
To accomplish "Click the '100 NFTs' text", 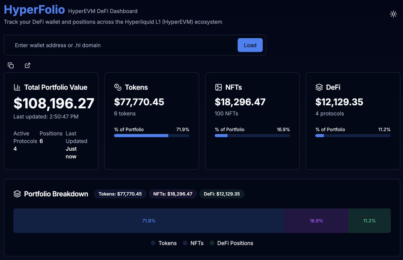I will pyautogui.click(x=226, y=113).
